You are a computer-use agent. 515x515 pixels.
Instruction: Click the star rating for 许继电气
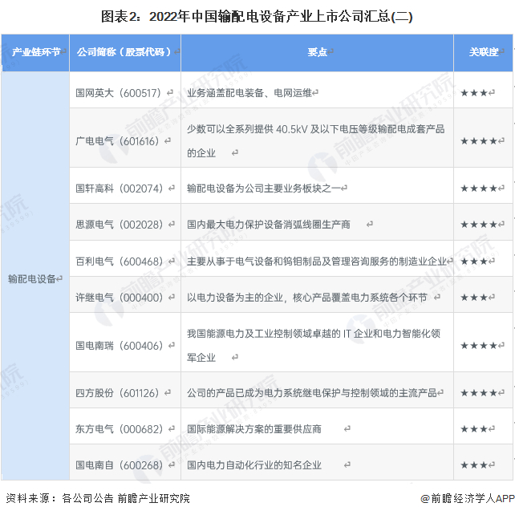click(x=474, y=298)
